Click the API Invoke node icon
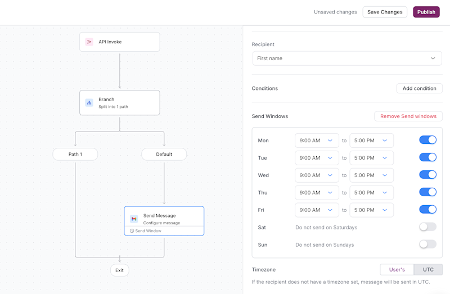 [89, 42]
